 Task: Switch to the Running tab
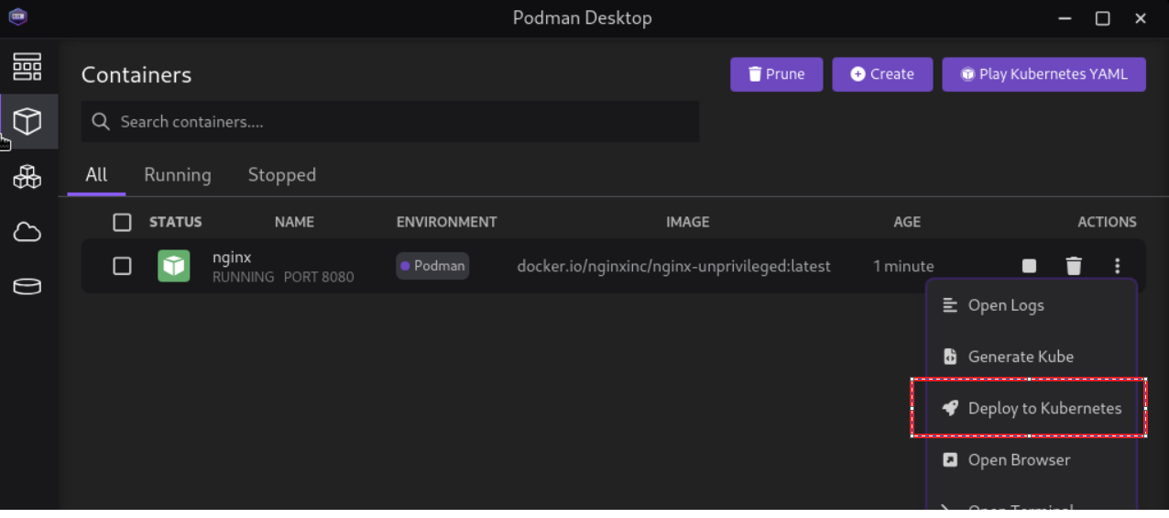coord(177,174)
